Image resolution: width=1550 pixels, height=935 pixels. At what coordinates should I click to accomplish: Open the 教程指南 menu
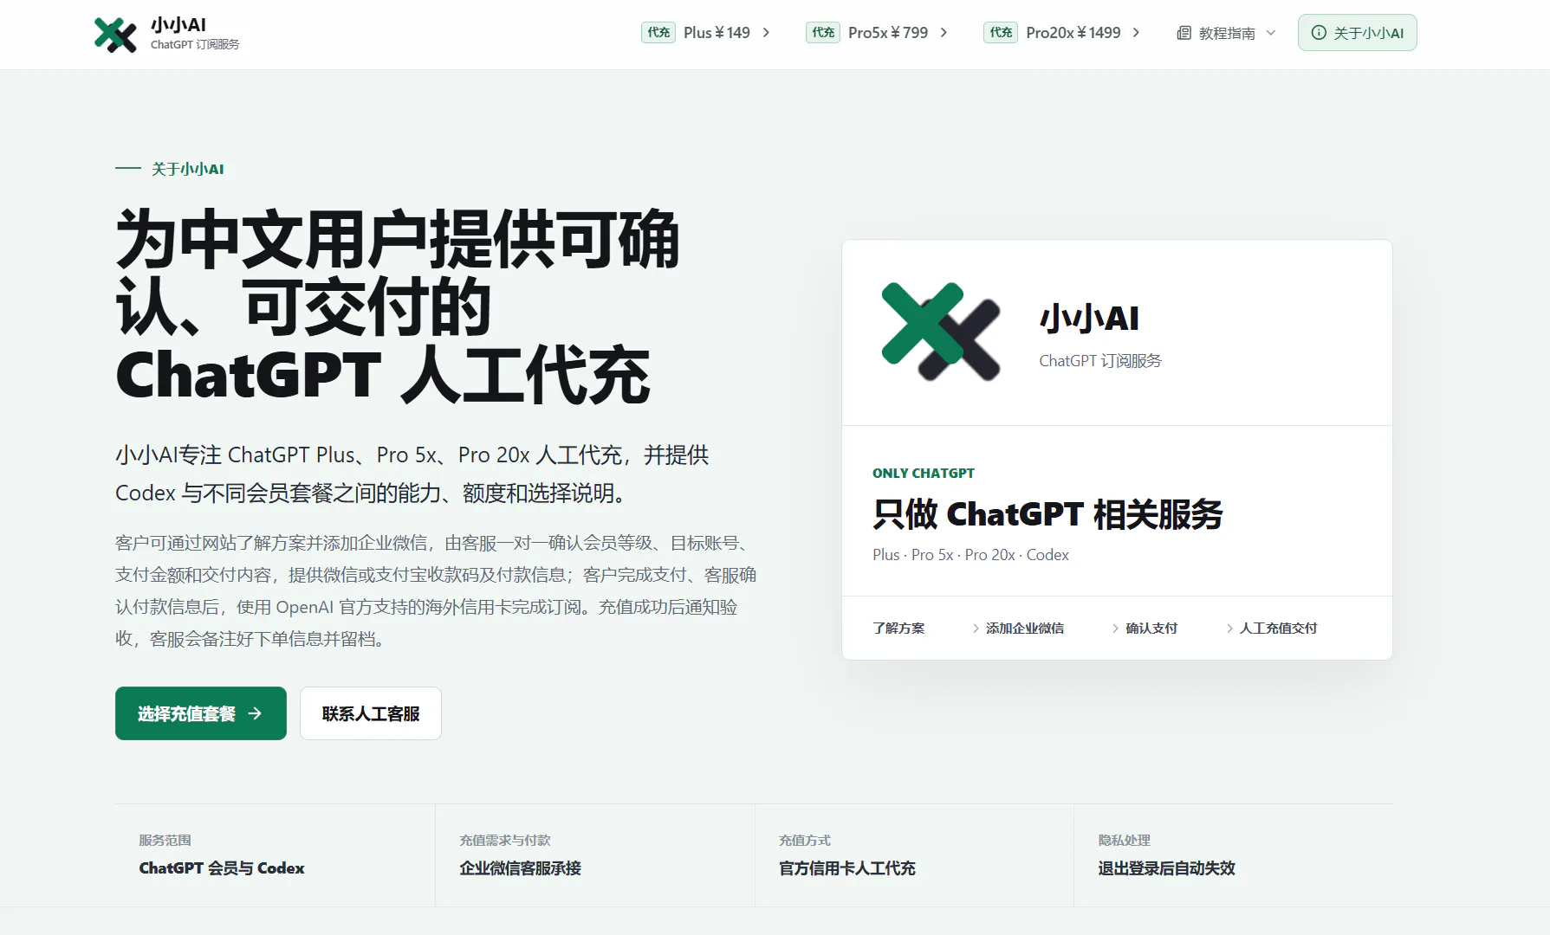(1226, 33)
